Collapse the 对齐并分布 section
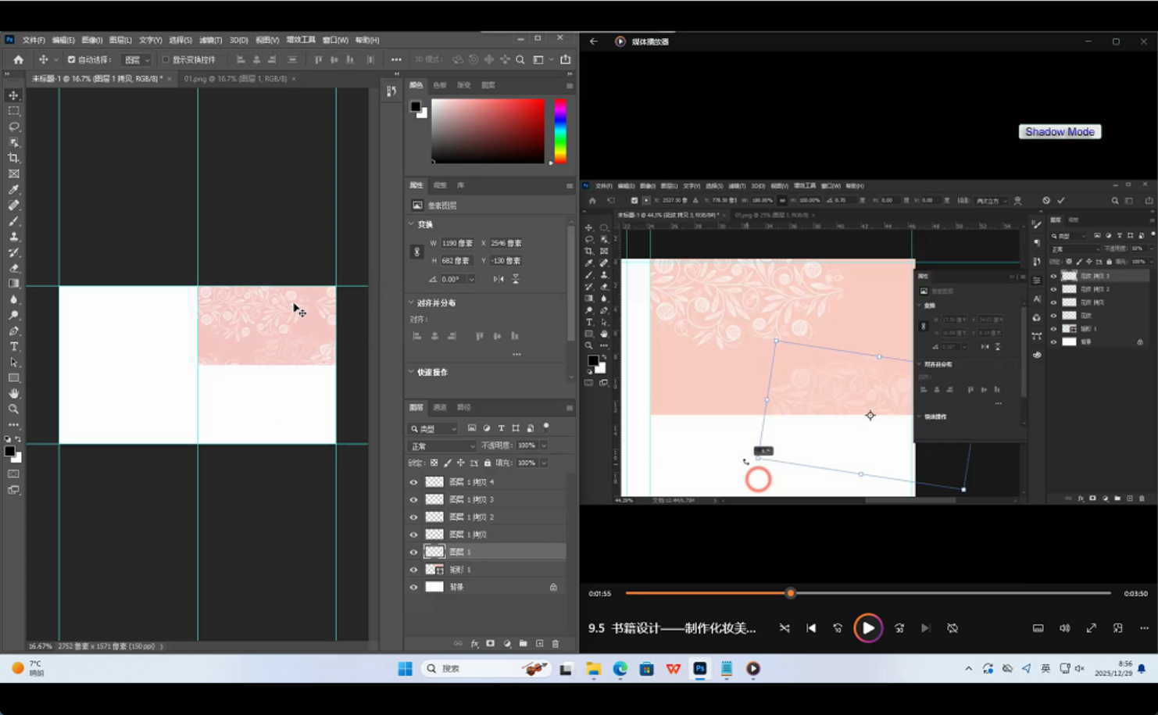 point(412,302)
